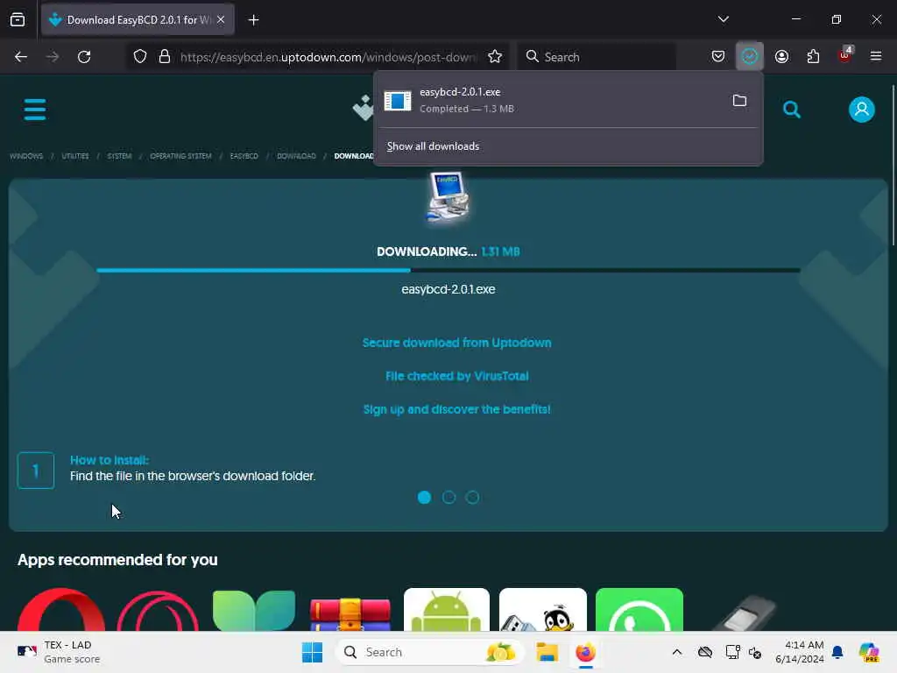897x673 pixels.
Task: Click the EasyBCD app icon
Action: pyautogui.click(x=448, y=196)
